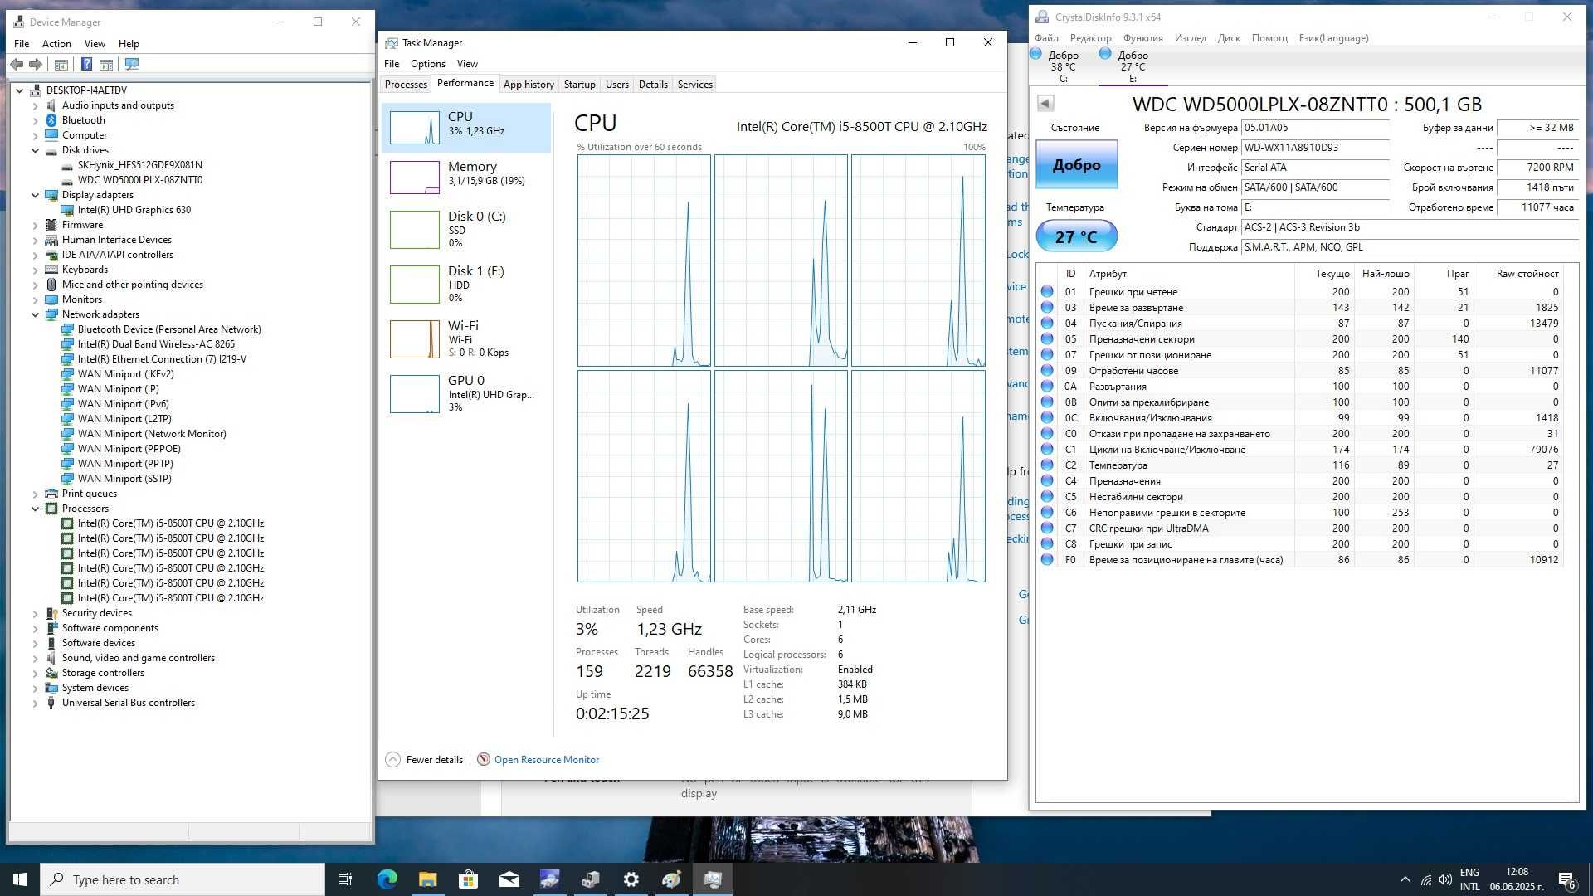
Task: Select Intel(R) Dual Band Wireless-AC 8265
Action: pos(156,344)
